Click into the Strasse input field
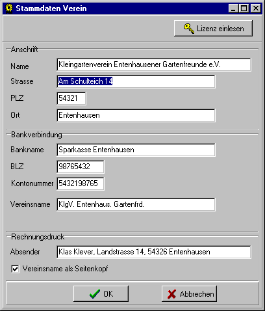265x311 pixels. click(136, 81)
